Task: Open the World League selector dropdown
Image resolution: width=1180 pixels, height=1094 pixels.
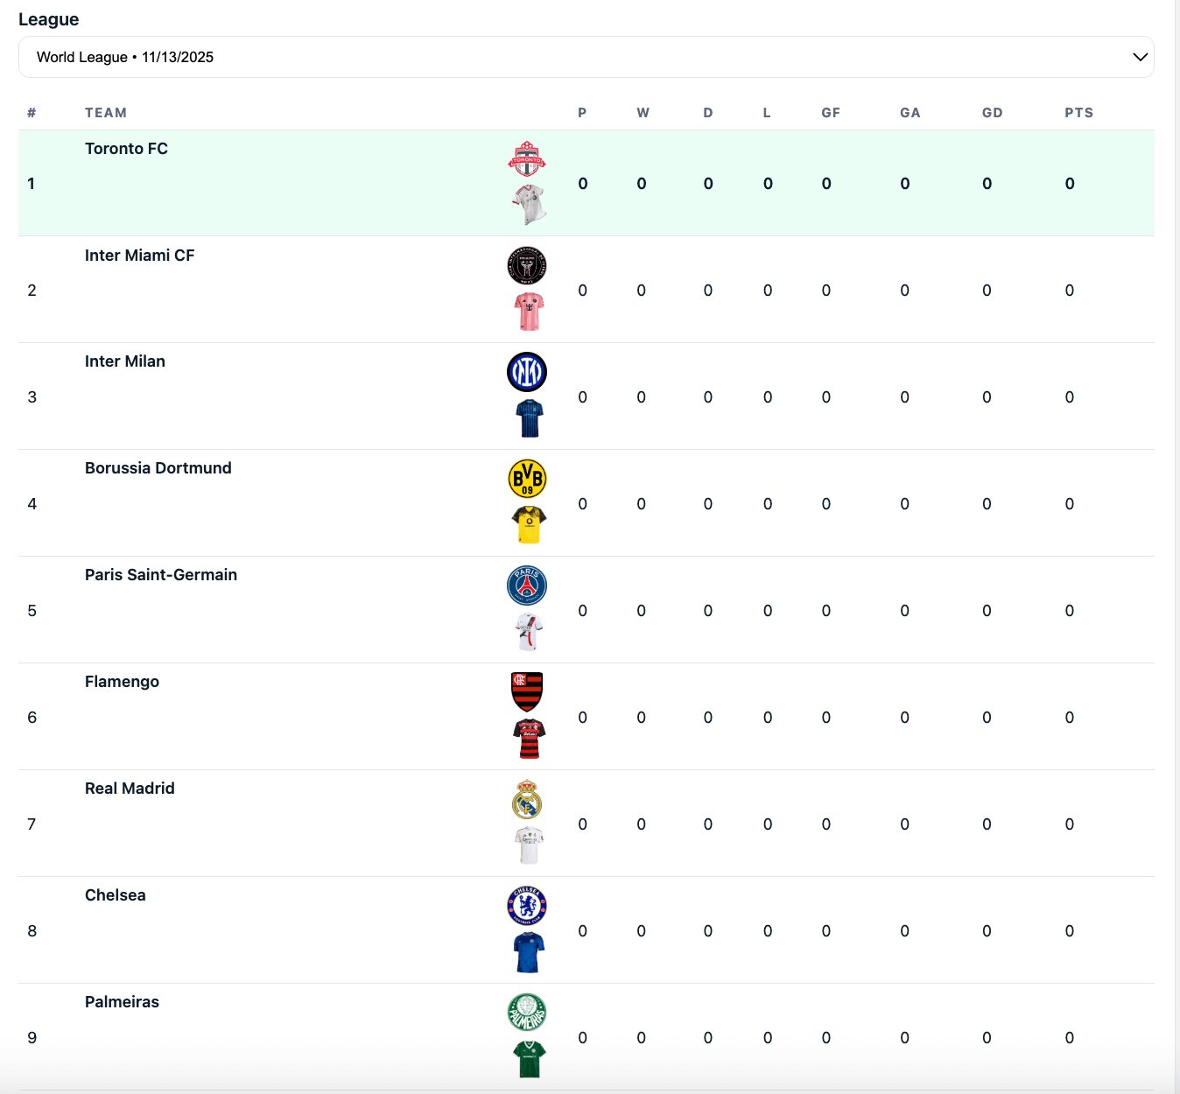Action: tap(586, 56)
